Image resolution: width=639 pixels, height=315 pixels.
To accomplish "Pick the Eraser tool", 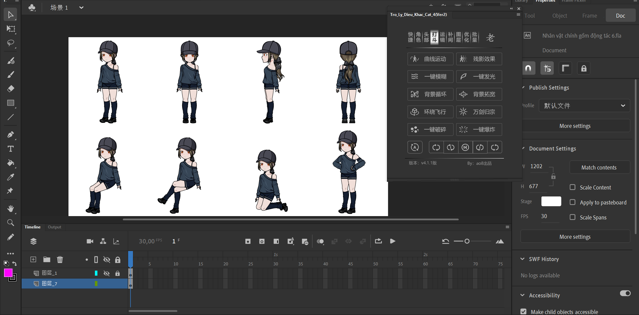I will point(11,89).
